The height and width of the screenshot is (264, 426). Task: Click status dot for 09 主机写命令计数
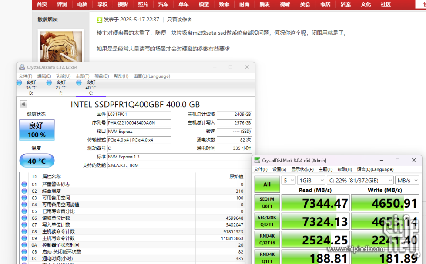[x=24, y=238]
